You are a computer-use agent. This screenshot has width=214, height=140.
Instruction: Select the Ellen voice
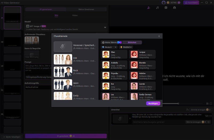tap(114, 54)
